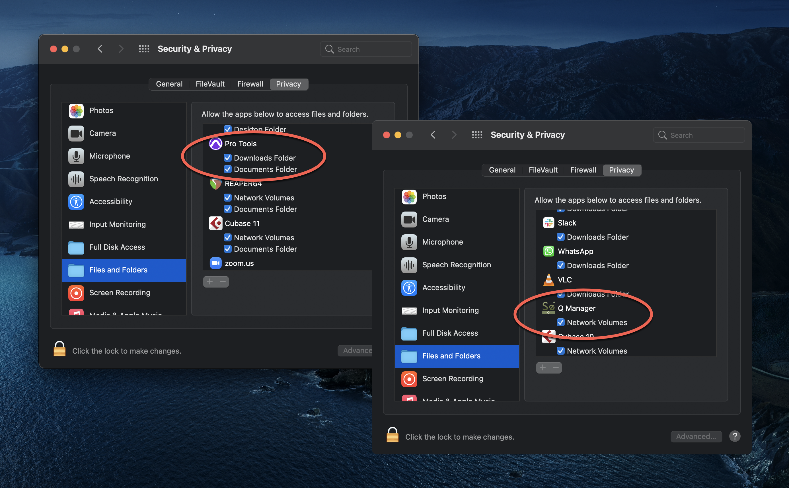Click the Q Manager app icon

coord(548,308)
